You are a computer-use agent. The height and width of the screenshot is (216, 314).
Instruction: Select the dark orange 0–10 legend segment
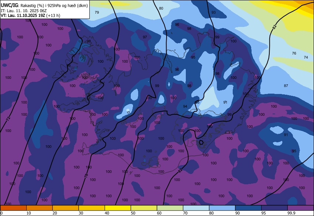(13, 208)
